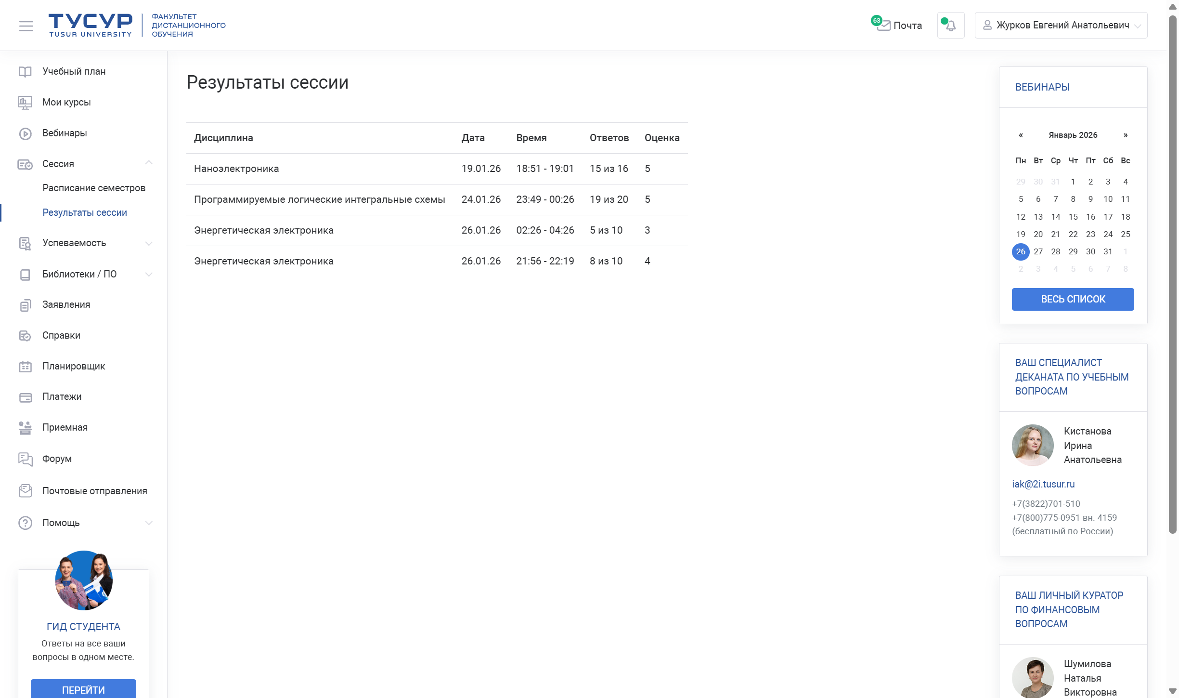The height and width of the screenshot is (698, 1179).
Task: Click the Вебинары play icon
Action: [x=25, y=133]
